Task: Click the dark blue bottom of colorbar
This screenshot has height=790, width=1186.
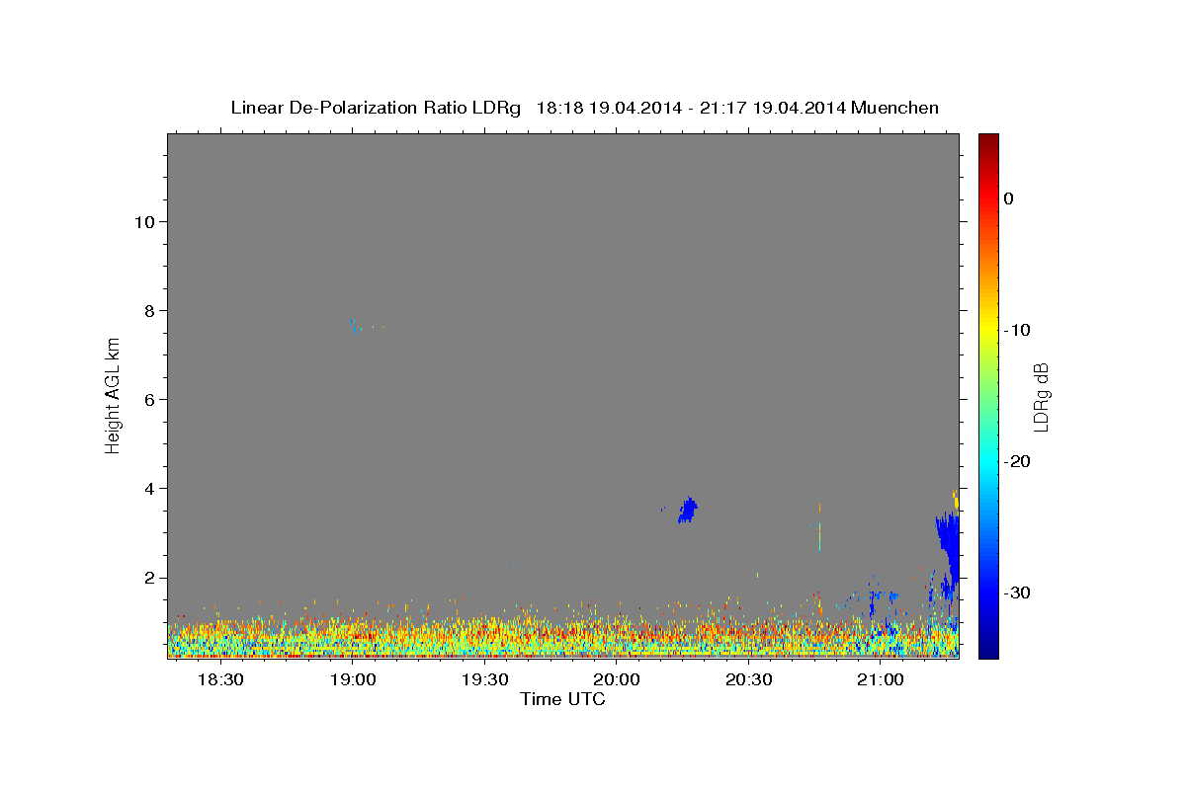Action: point(988,647)
